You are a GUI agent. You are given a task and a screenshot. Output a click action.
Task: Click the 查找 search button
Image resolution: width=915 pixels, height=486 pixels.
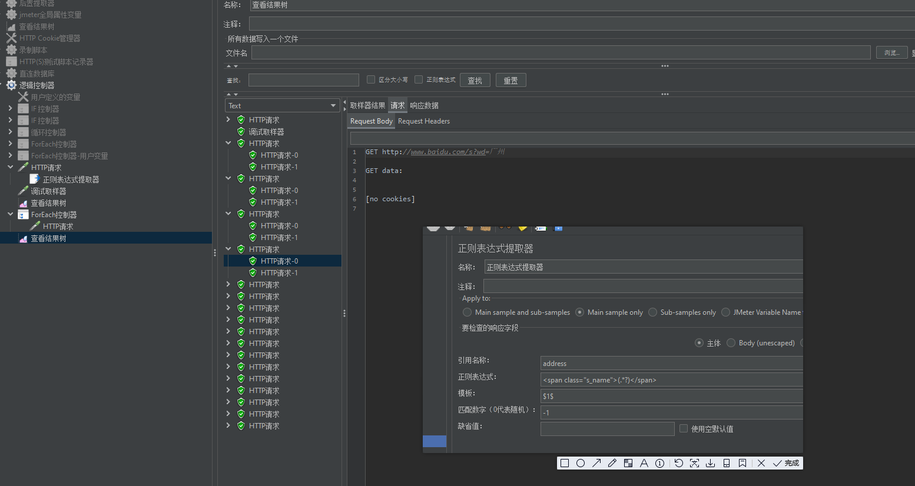[x=475, y=80]
